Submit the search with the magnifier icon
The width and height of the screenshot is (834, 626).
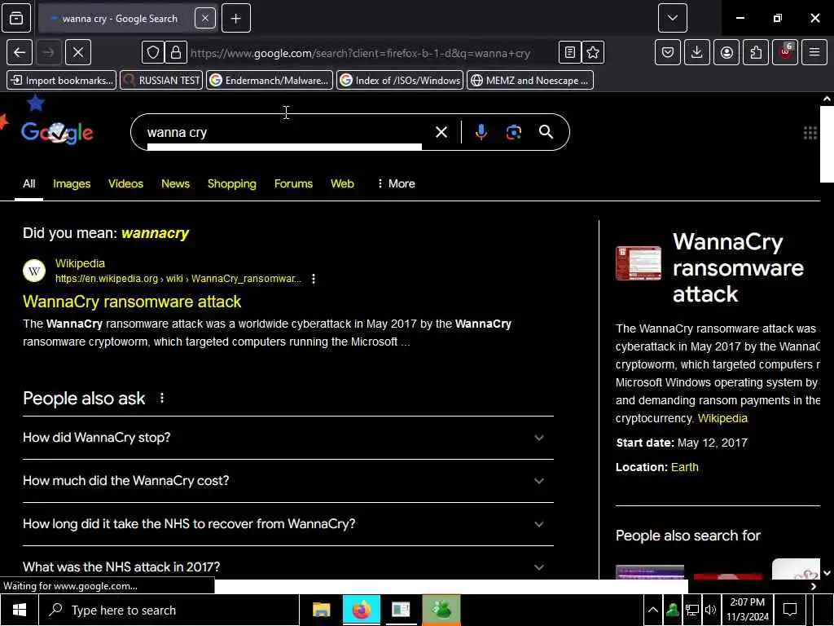[x=546, y=132]
